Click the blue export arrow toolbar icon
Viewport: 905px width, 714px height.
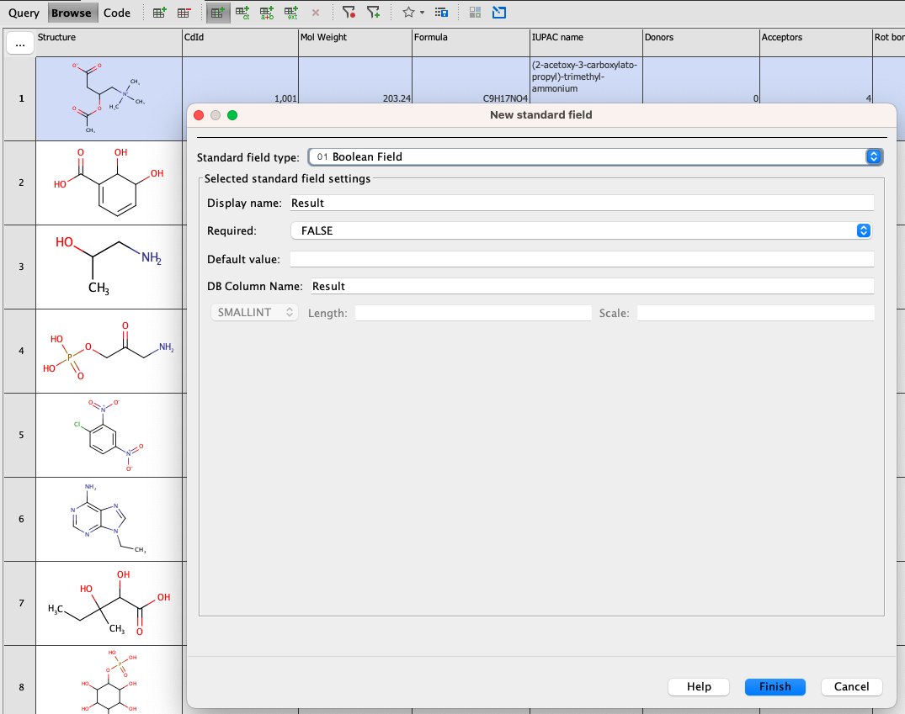[499, 13]
